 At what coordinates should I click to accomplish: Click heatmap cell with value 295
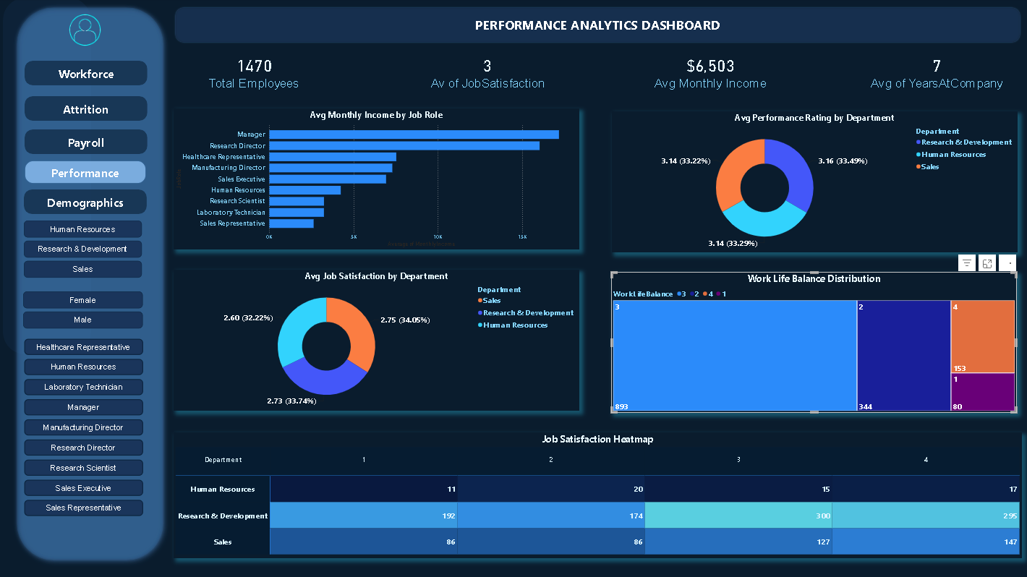[x=926, y=516]
